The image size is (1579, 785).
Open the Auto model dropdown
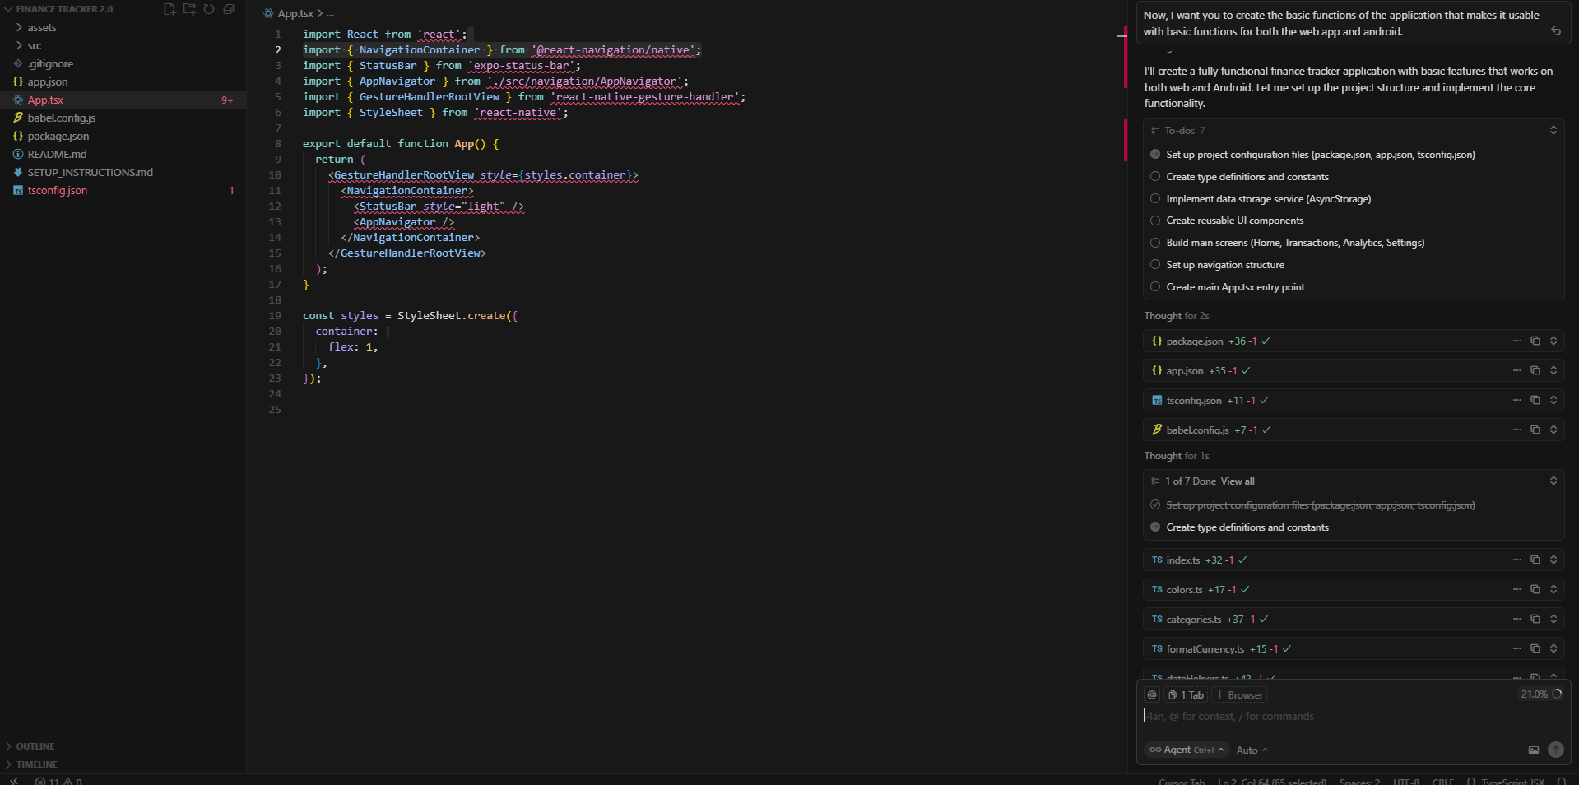(1252, 750)
